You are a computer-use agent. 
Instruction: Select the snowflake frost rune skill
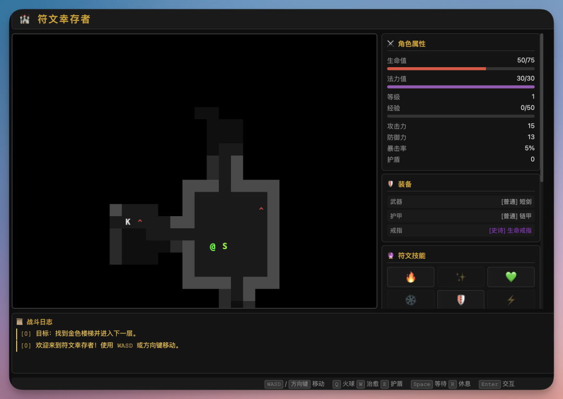coord(410,300)
